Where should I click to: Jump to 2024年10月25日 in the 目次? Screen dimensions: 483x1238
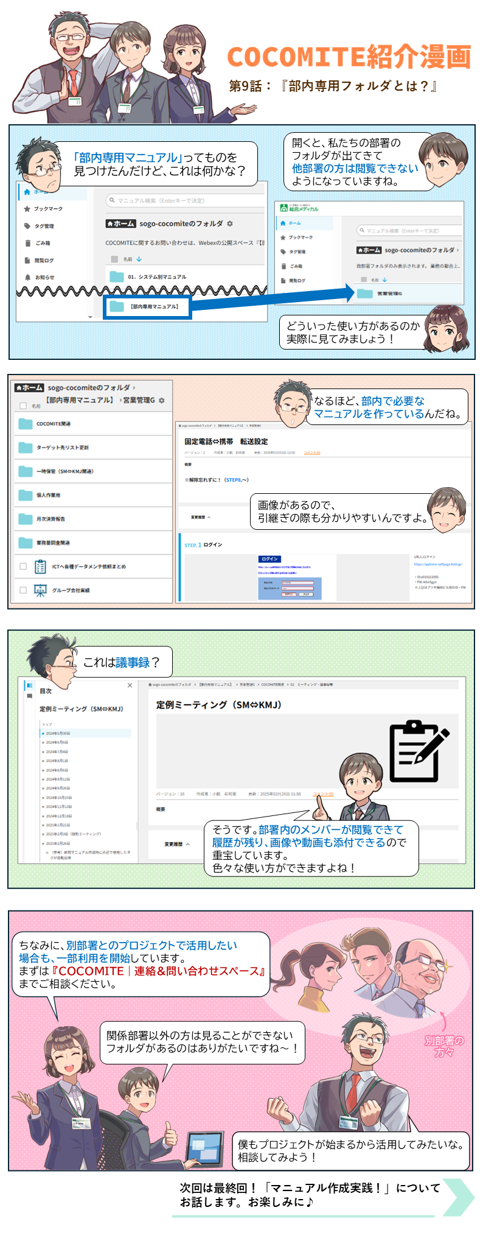(x=58, y=797)
